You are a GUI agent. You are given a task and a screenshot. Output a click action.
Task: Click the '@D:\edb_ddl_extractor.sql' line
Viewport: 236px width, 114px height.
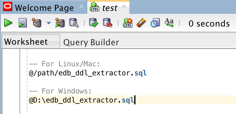coord(81,100)
